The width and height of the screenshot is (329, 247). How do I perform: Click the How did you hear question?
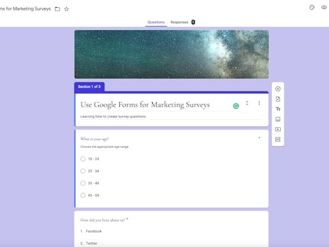103,220
